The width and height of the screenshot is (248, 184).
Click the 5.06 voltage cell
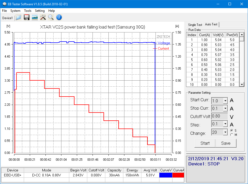[218, 65]
